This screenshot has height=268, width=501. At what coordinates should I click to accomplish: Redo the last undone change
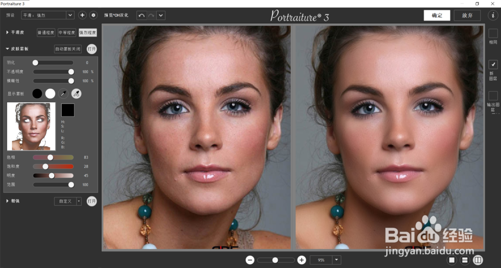(151, 15)
